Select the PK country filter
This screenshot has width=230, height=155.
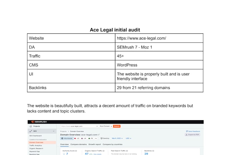[x=91, y=138]
